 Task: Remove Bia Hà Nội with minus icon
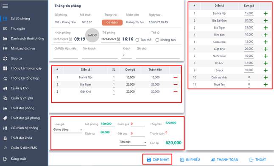click(x=176, y=77)
